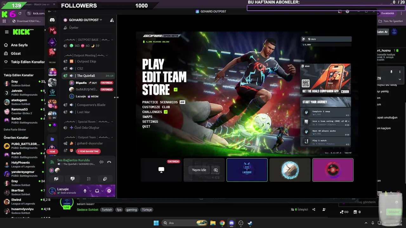
Task: Click the 6 İzleyici viewer count
Action: 299,210
